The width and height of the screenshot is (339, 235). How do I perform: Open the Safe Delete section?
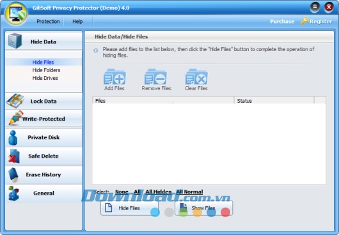[x=43, y=156]
